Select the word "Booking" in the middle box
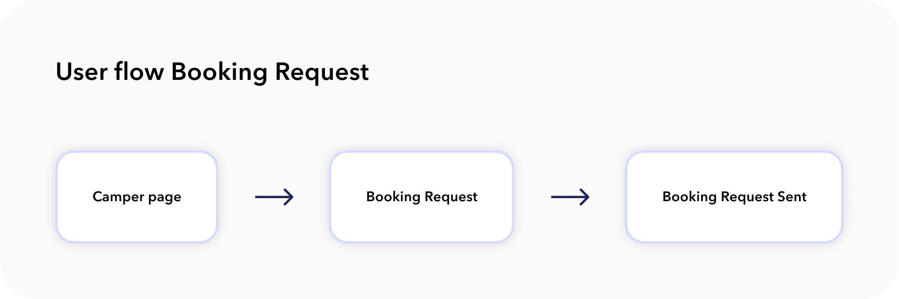This screenshot has width=899, height=299. (x=393, y=197)
